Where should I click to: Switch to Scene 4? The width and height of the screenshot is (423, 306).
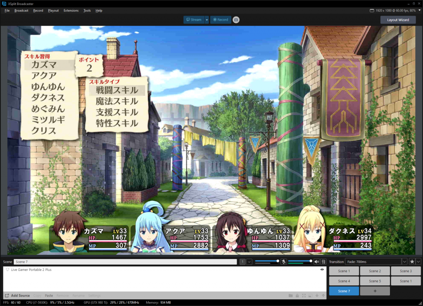[x=344, y=281]
